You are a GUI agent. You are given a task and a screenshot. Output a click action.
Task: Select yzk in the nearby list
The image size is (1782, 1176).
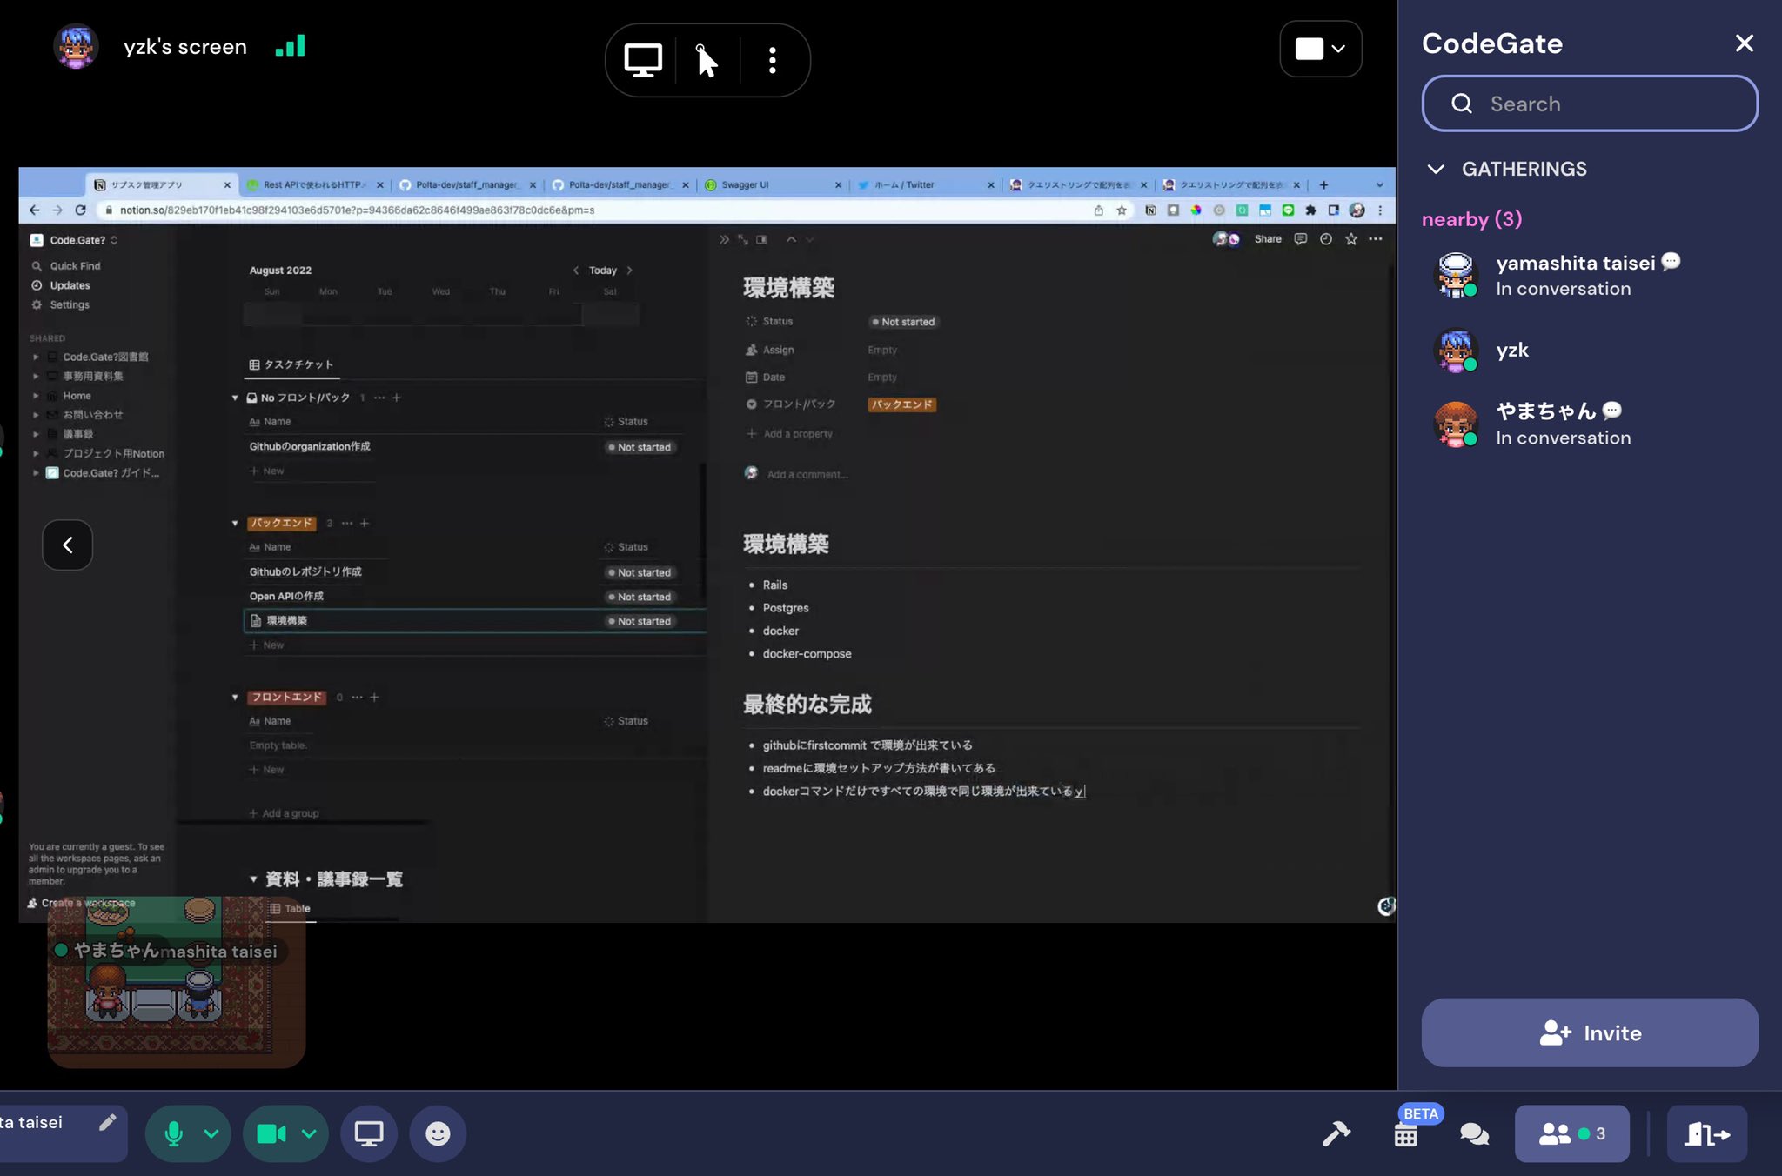pyautogui.click(x=1512, y=350)
